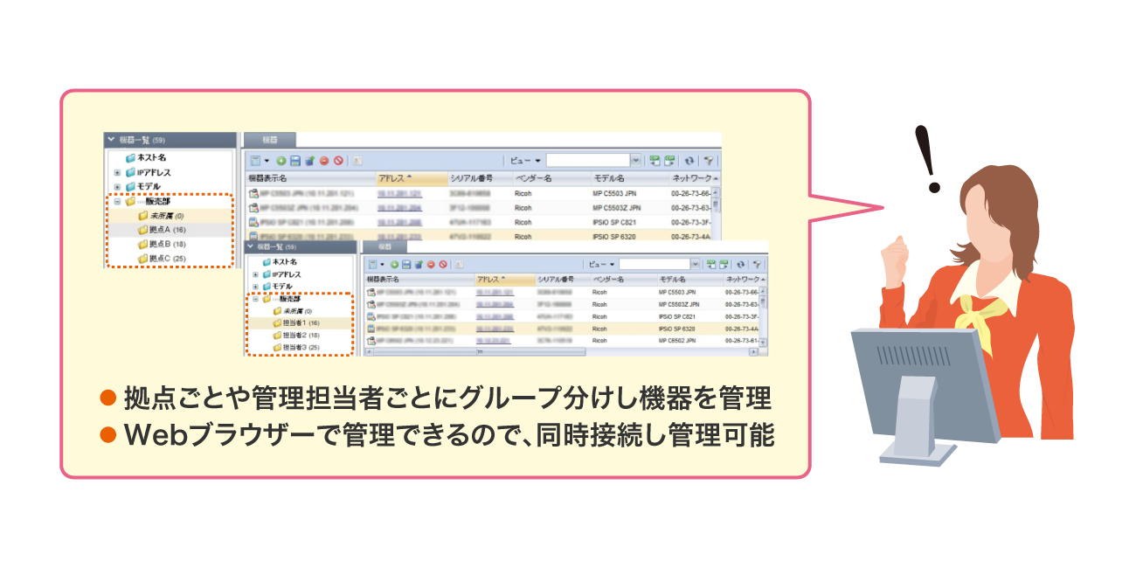Viewport: 1136px width, 568px height.
Task: Select the 拠点A (16) folder
Action: [162, 228]
